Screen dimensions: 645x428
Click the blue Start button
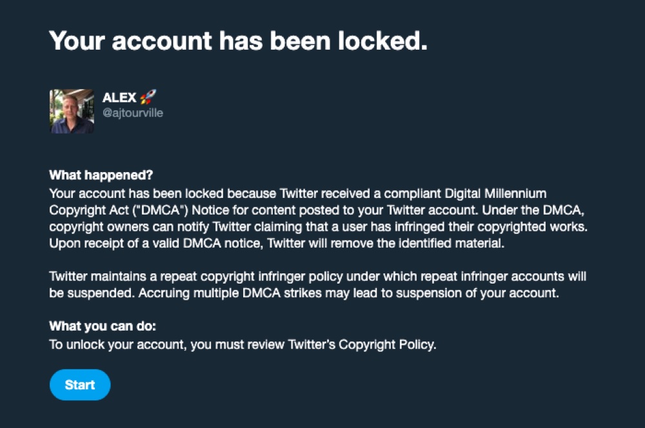80,385
